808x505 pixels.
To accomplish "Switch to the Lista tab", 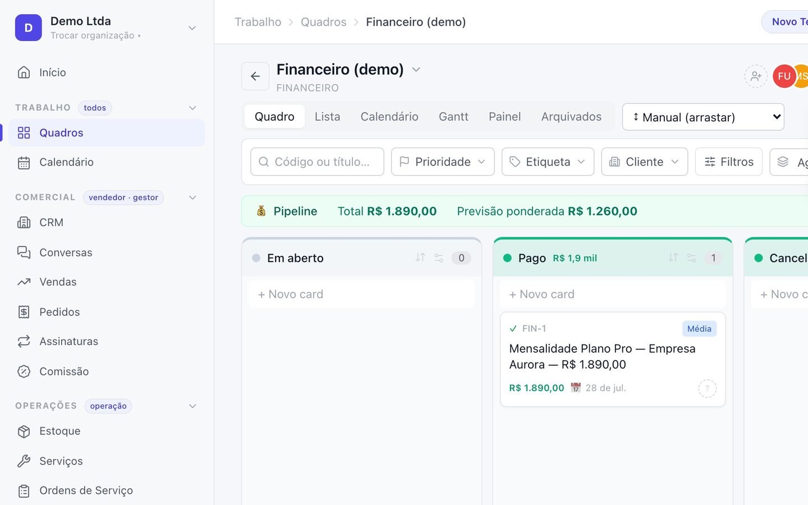I will tap(327, 117).
